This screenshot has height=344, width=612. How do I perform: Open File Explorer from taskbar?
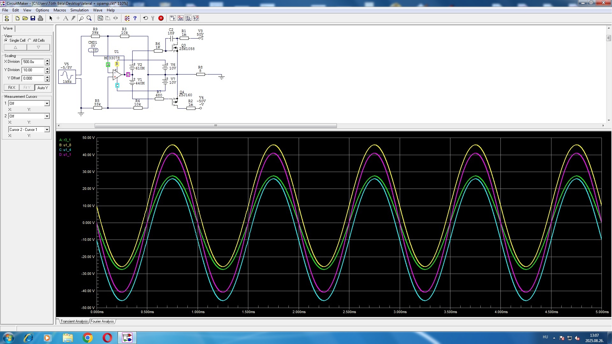[x=68, y=338]
